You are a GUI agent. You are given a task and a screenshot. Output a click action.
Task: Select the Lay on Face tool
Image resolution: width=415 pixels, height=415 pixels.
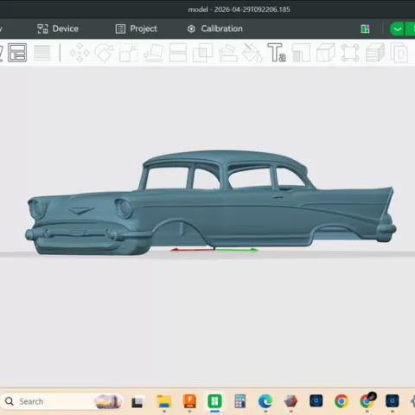click(154, 53)
